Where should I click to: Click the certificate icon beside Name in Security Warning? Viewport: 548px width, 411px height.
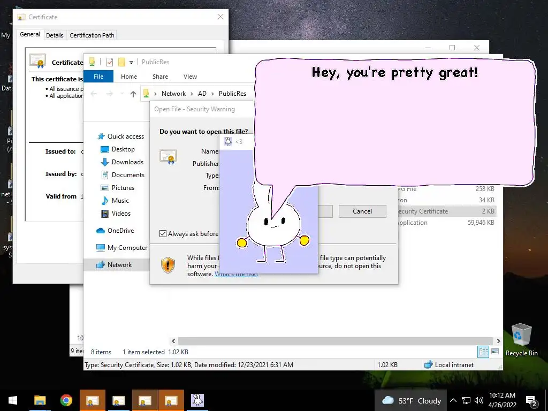coord(168,157)
